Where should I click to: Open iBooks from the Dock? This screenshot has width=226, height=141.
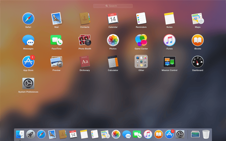click(x=159, y=134)
